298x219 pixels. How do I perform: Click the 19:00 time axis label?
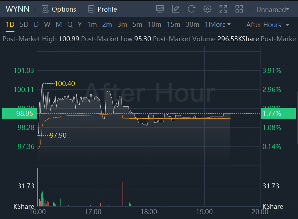pos(204,212)
